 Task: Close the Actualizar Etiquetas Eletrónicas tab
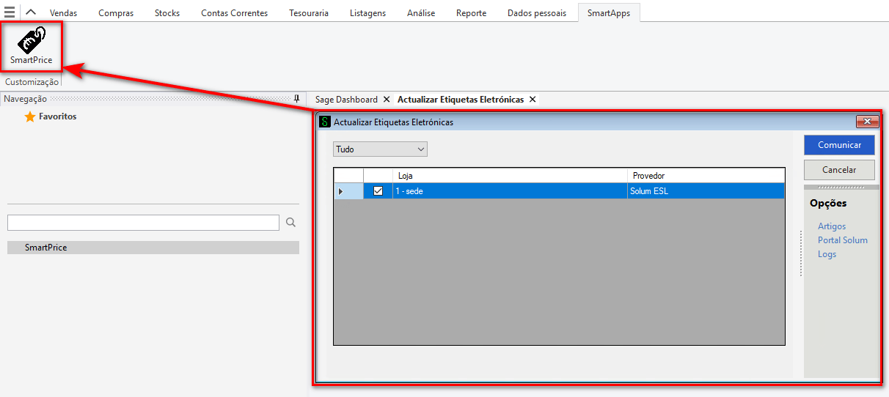click(x=533, y=99)
